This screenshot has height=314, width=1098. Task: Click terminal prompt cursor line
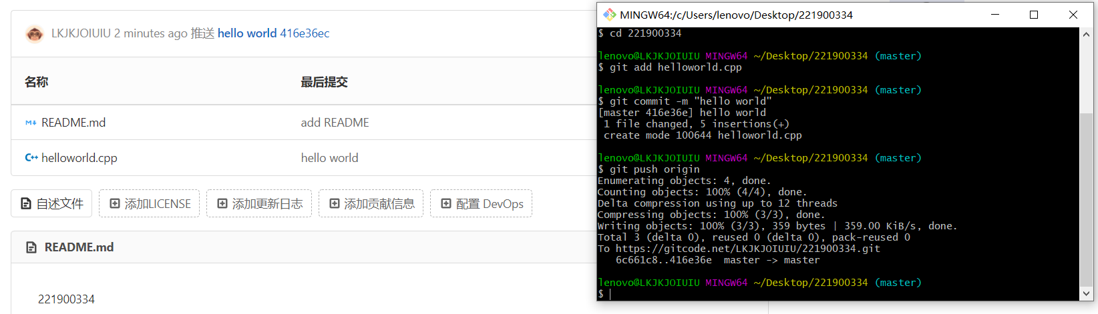[604, 294]
